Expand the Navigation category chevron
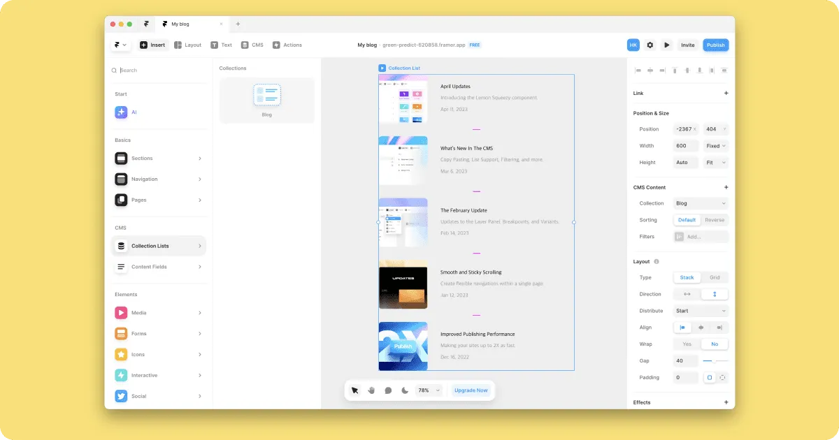 pyautogui.click(x=200, y=179)
